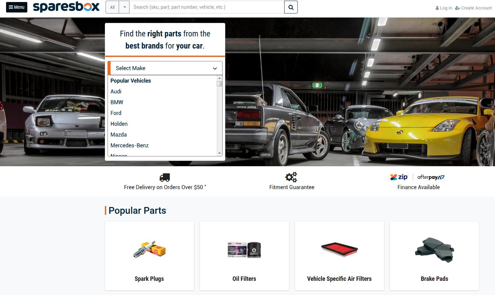Open Vehicle Specific Air Filters category
495x295 pixels.
(x=340, y=256)
